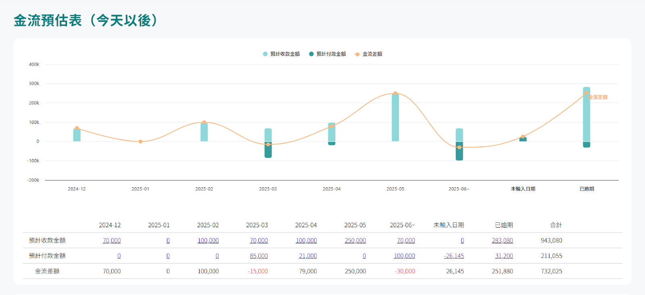
Task: Open 283,080 overdue receivable link
Action: click(x=502, y=241)
